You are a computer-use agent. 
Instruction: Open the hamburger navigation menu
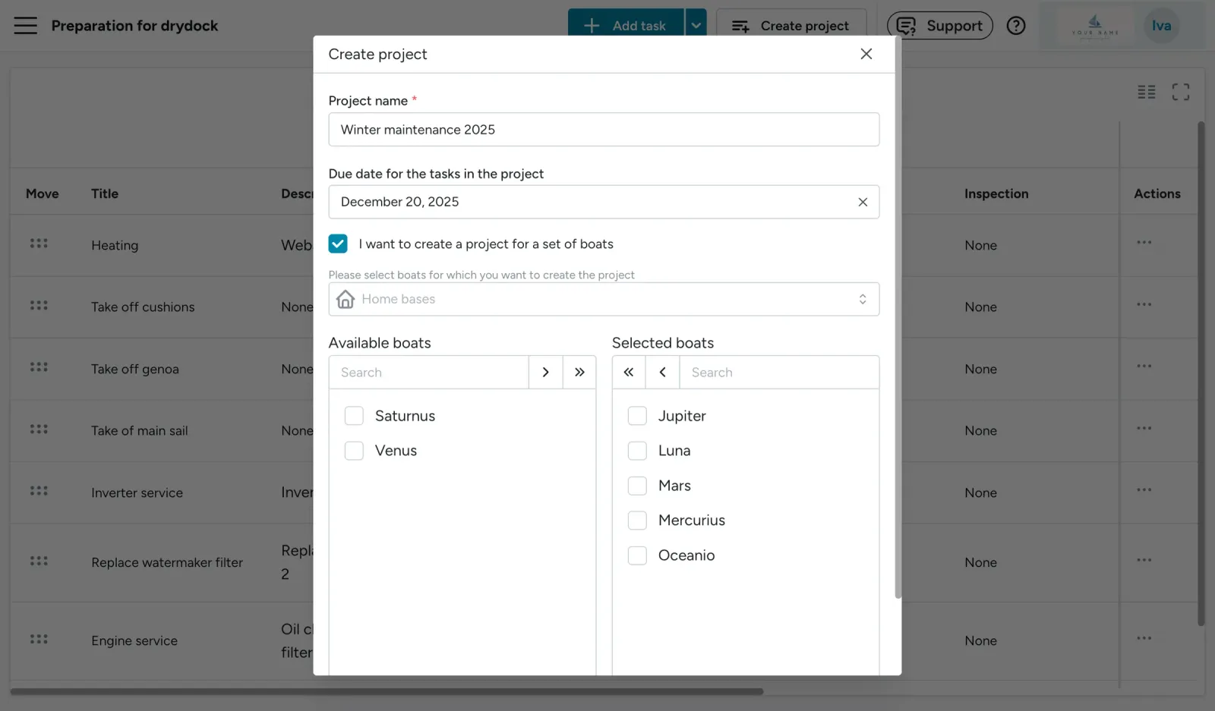(x=25, y=25)
